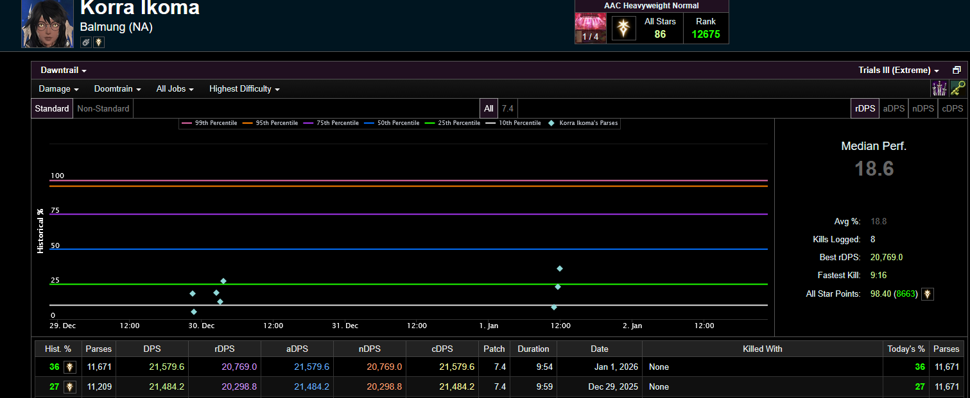Viewport: 970px width, 398px height.
Task: Click the 9:59 duration cell
Action: coord(533,386)
